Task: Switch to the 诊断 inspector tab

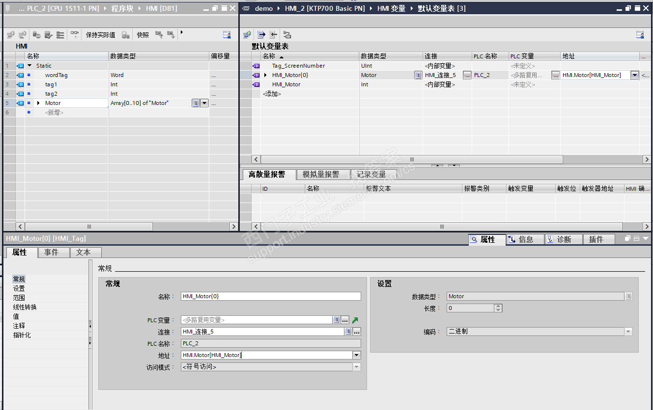Action: click(x=564, y=239)
